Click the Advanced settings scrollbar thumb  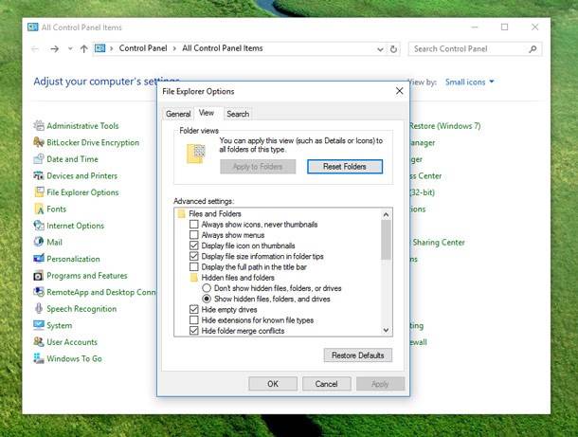tap(386, 240)
